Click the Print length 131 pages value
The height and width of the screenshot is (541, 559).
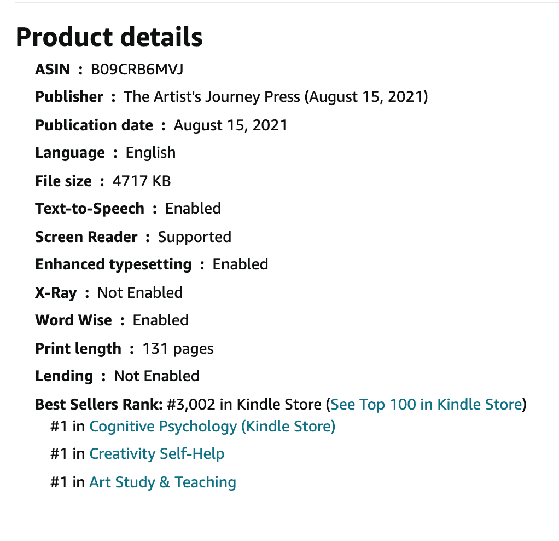[178, 349]
